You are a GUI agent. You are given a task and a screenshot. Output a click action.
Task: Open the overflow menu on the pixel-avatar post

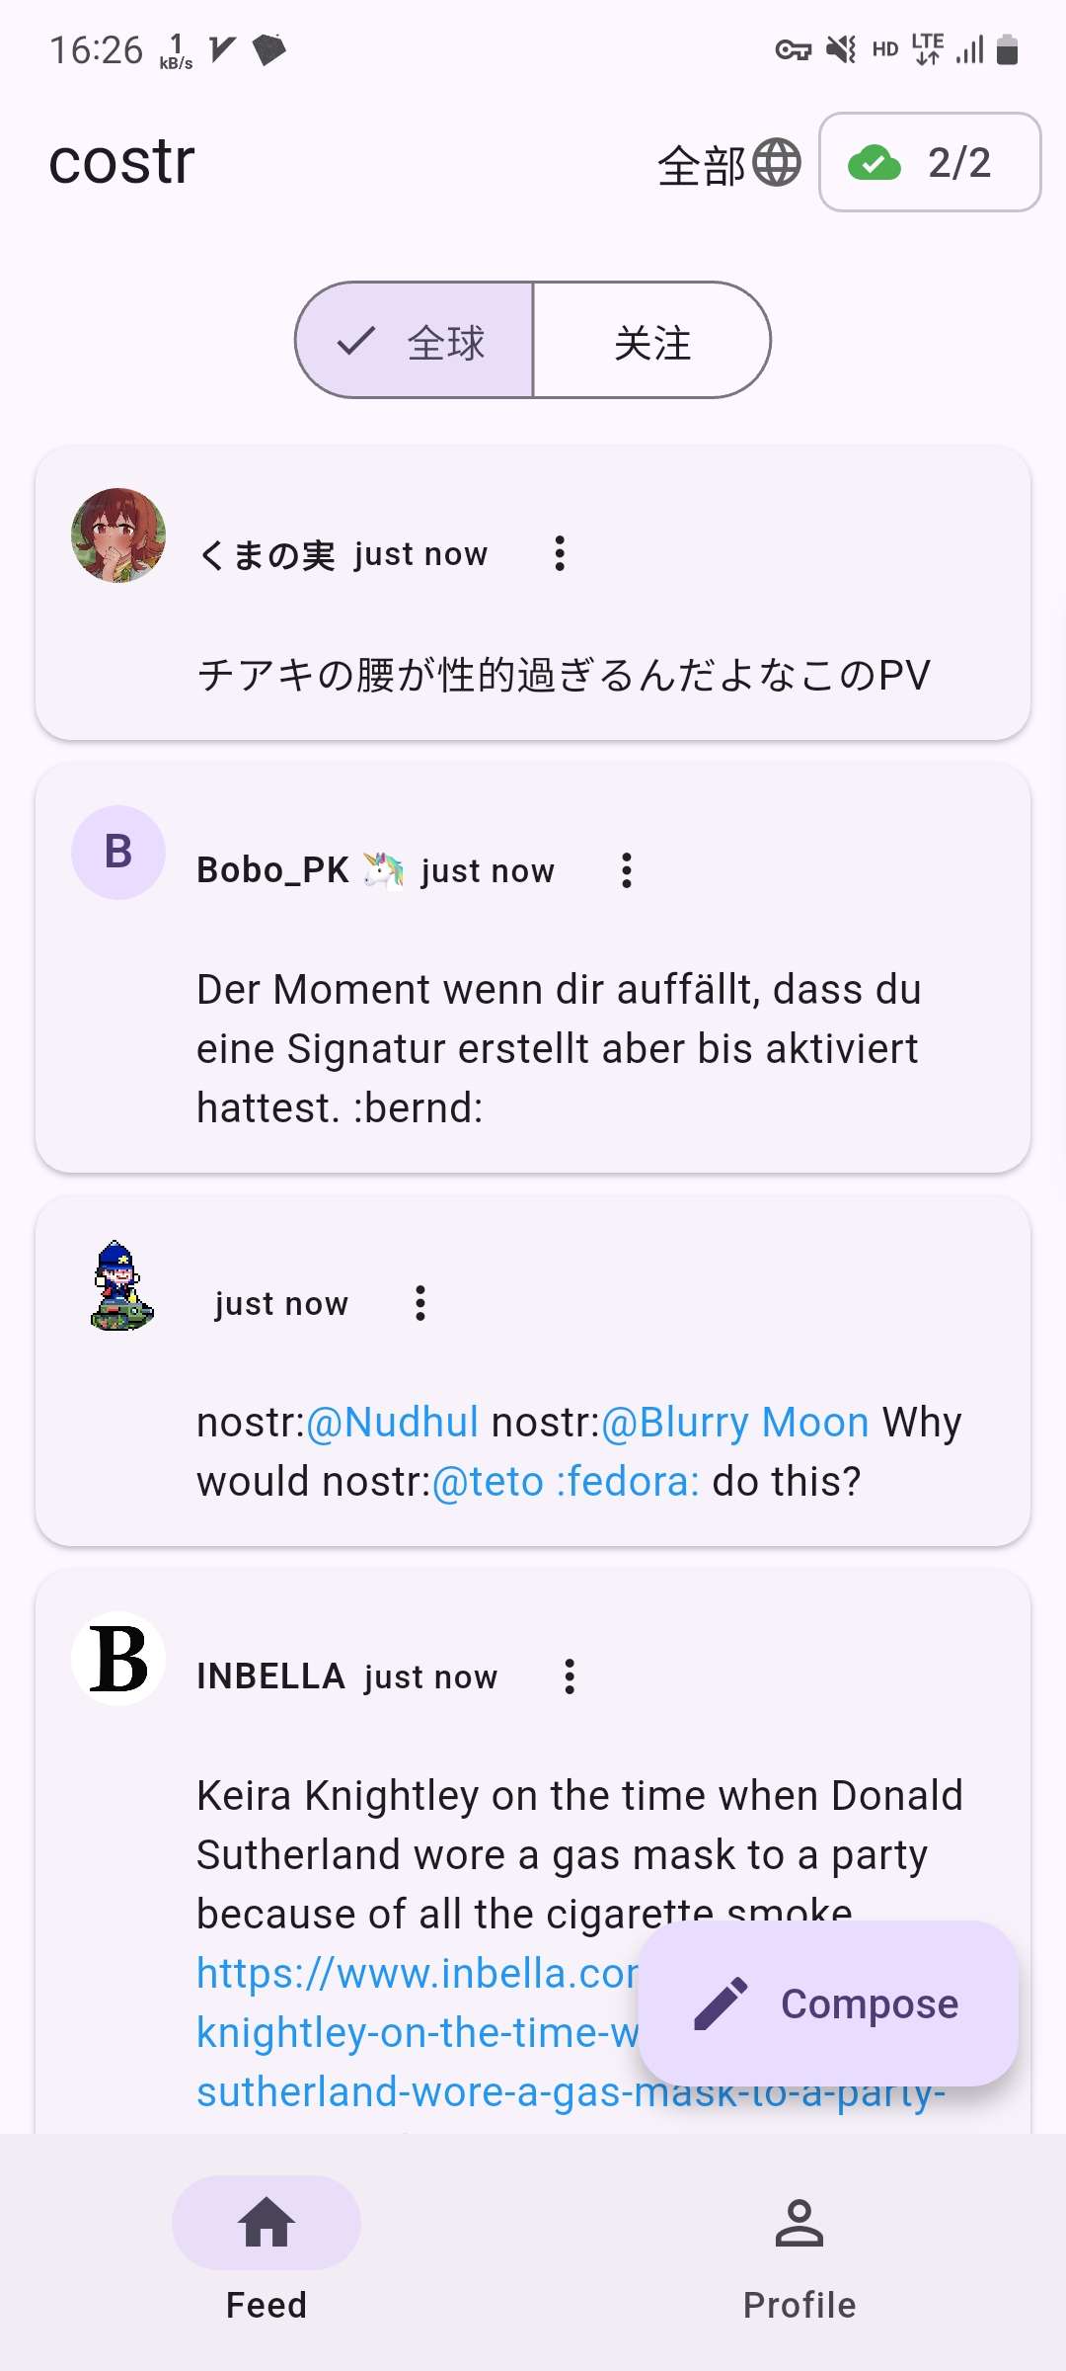click(420, 1303)
